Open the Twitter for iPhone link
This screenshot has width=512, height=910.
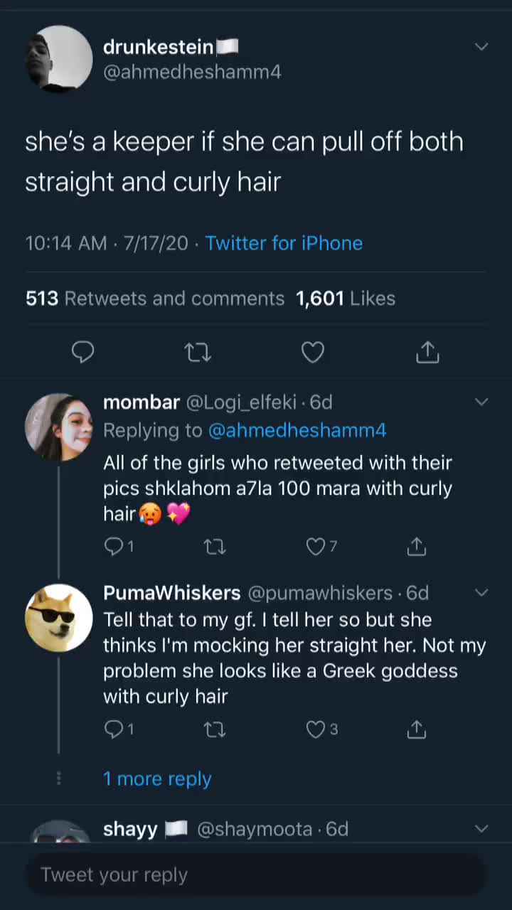pyautogui.click(x=284, y=243)
